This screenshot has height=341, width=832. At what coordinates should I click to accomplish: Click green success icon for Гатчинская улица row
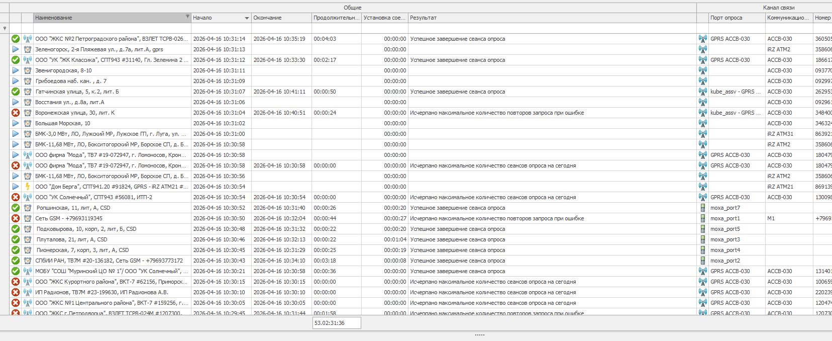point(16,92)
